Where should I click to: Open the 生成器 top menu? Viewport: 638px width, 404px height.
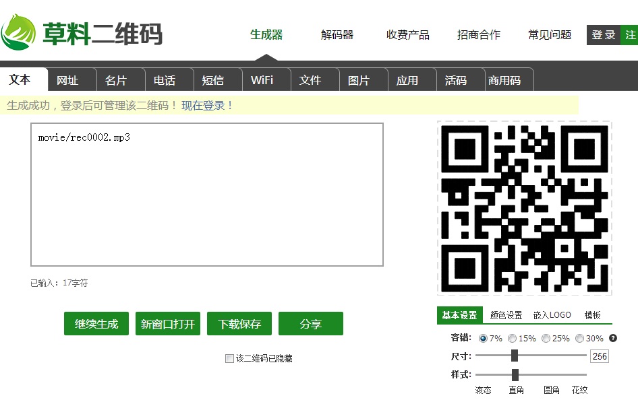coord(266,35)
